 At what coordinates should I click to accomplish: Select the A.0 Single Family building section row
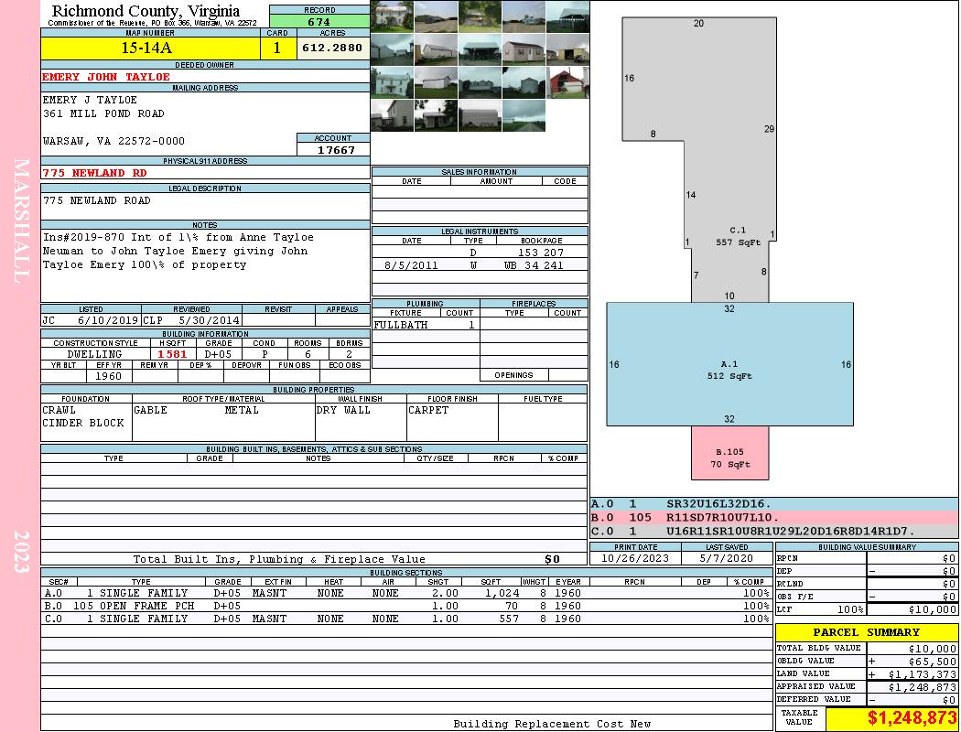pyautogui.click(x=406, y=593)
